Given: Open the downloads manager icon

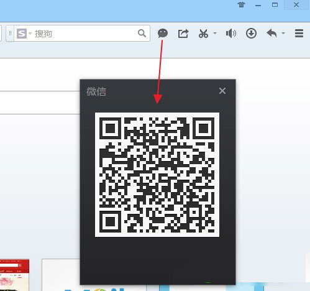Looking at the screenshot, I should [251, 34].
